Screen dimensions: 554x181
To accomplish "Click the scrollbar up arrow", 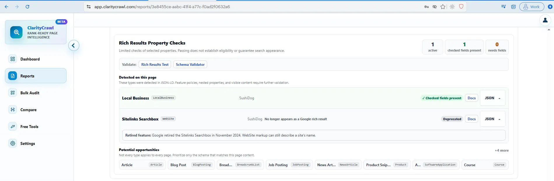I will 549,30.
